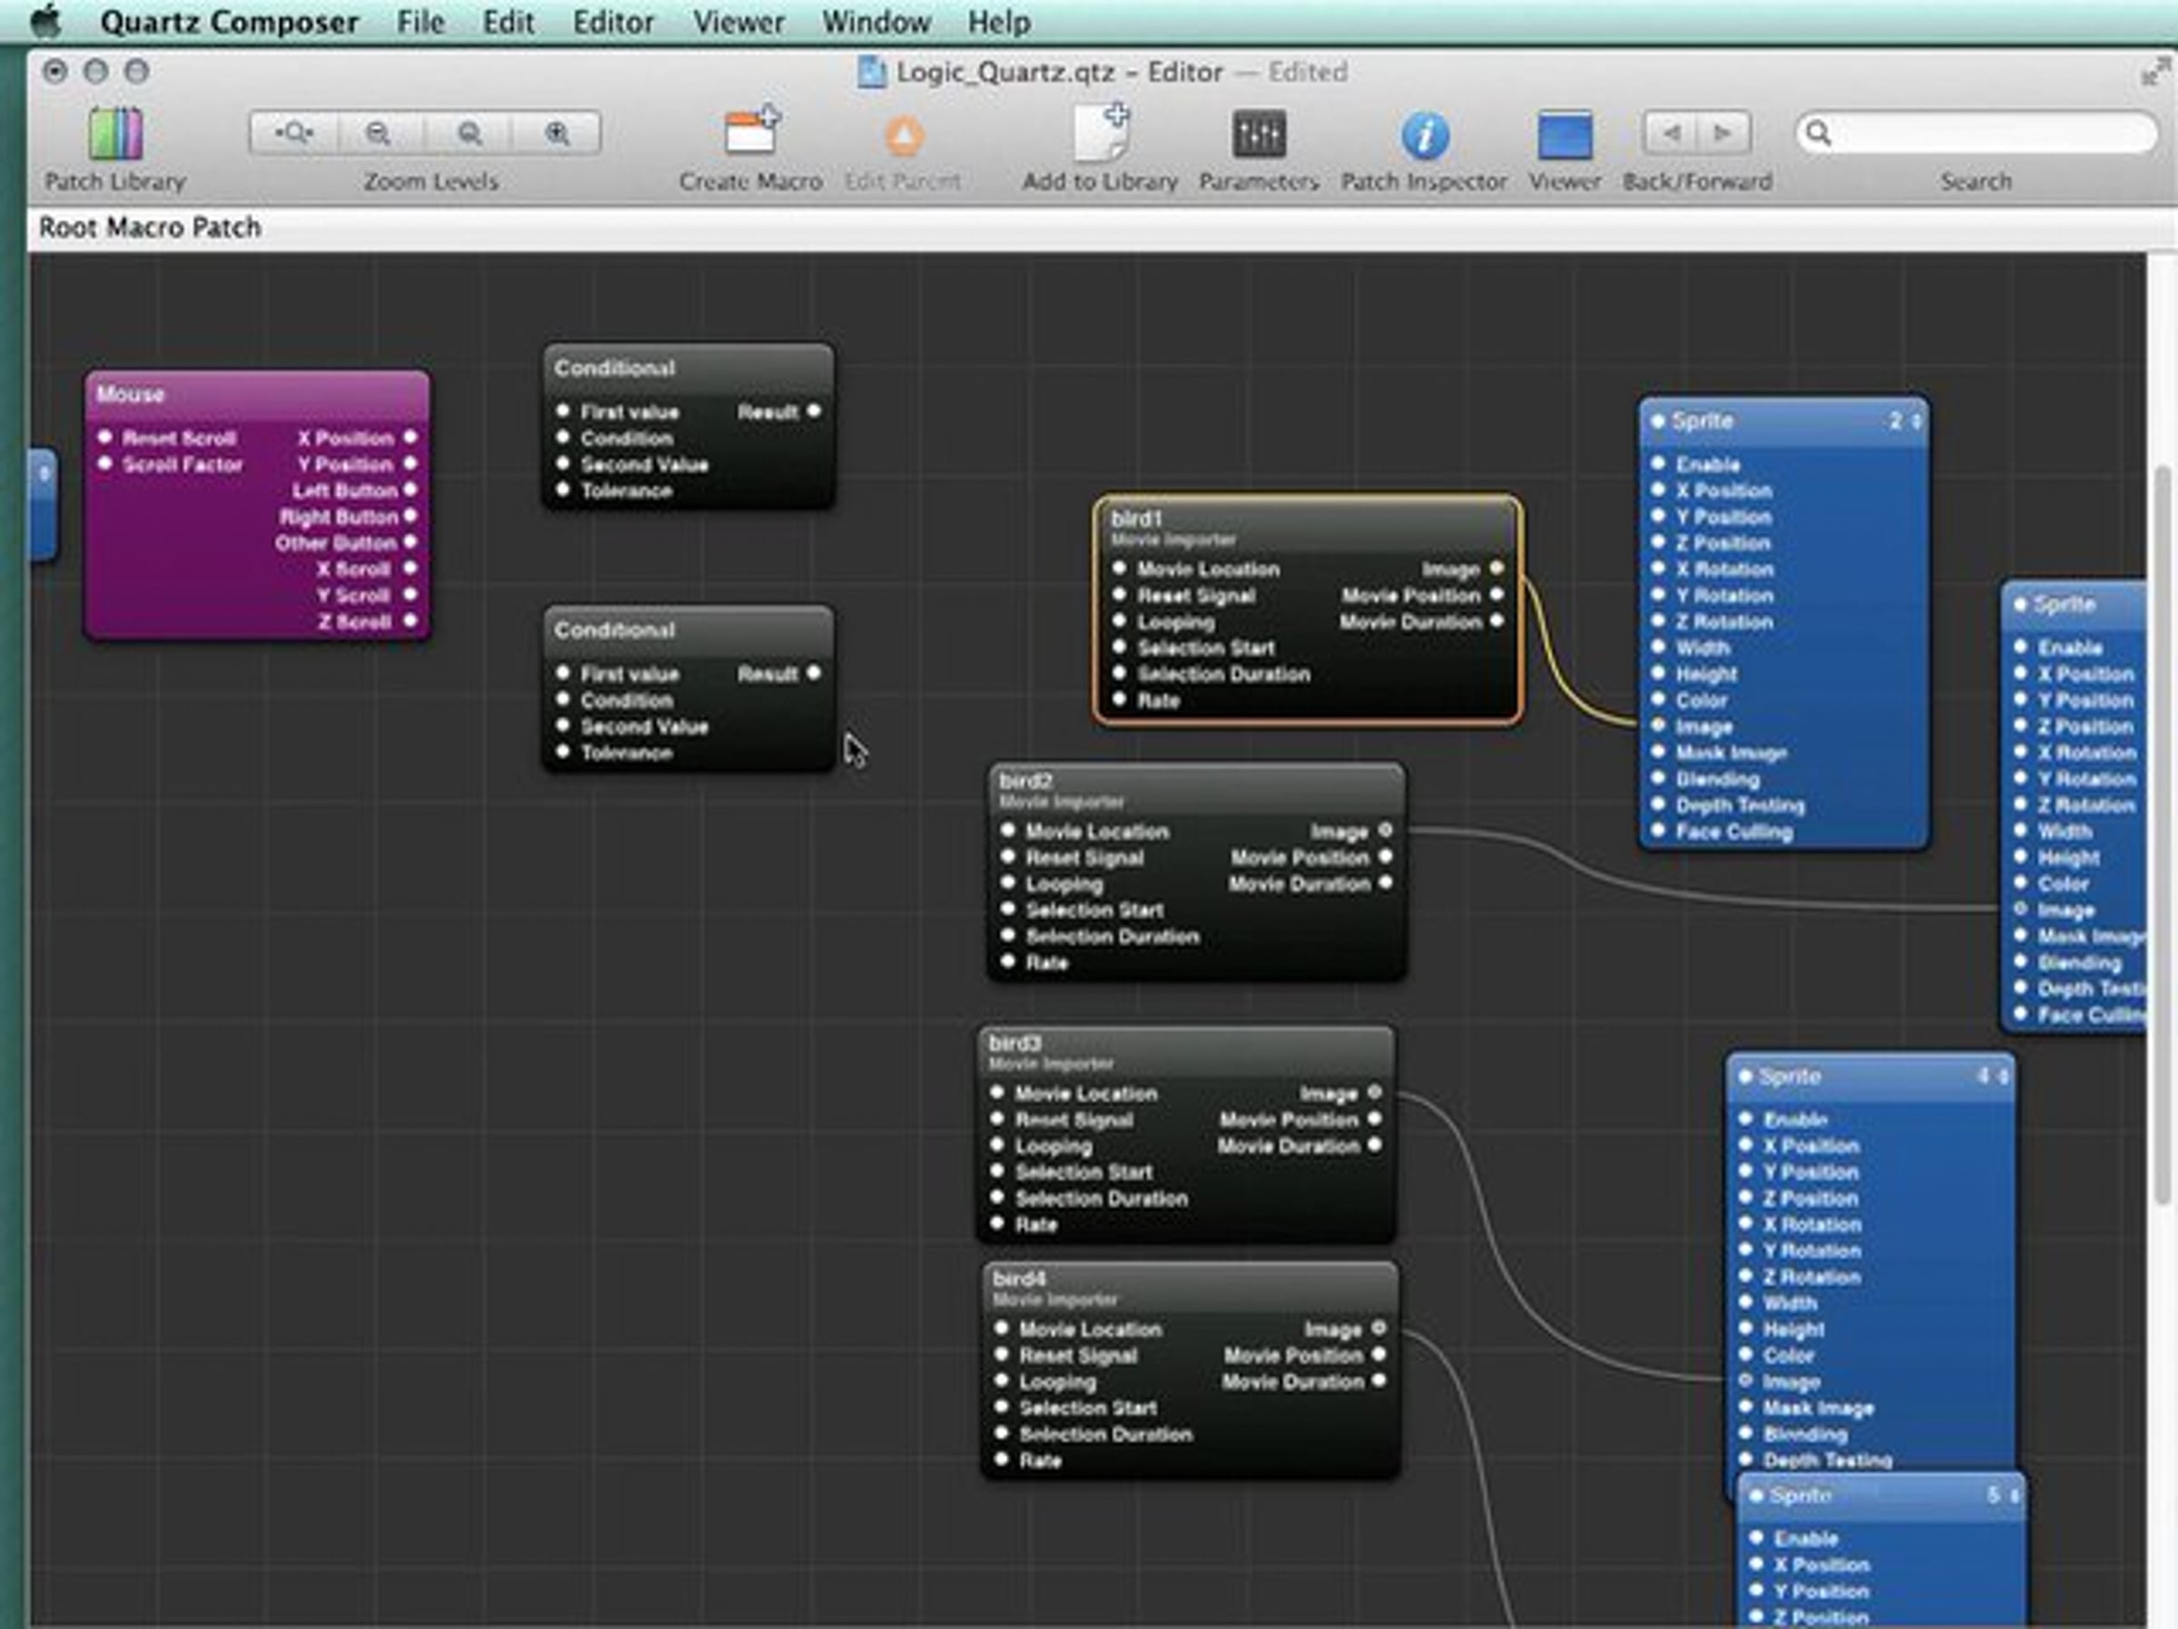Click the Root Macro Patch breadcrumb
The image size is (2178, 1629).
pyautogui.click(x=150, y=228)
